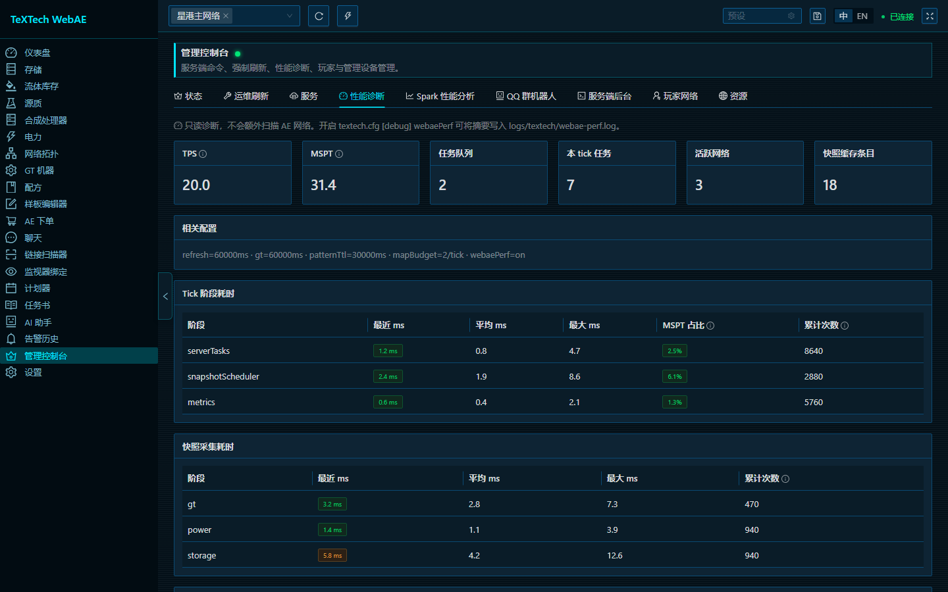Click the 已连接 connection status
Image resolution: width=948 pixels, height=592 pixels.
tap(897, 16)
